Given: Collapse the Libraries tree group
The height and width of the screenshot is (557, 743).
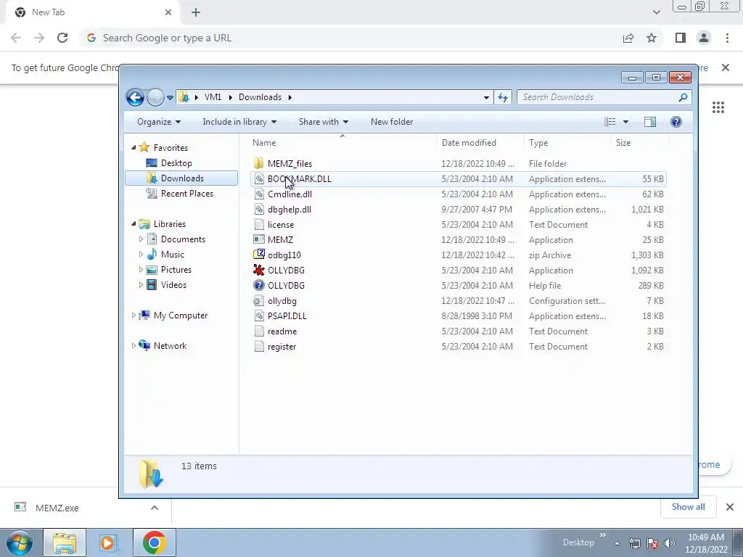Looking at the screenshot, I should pos(134,223).
